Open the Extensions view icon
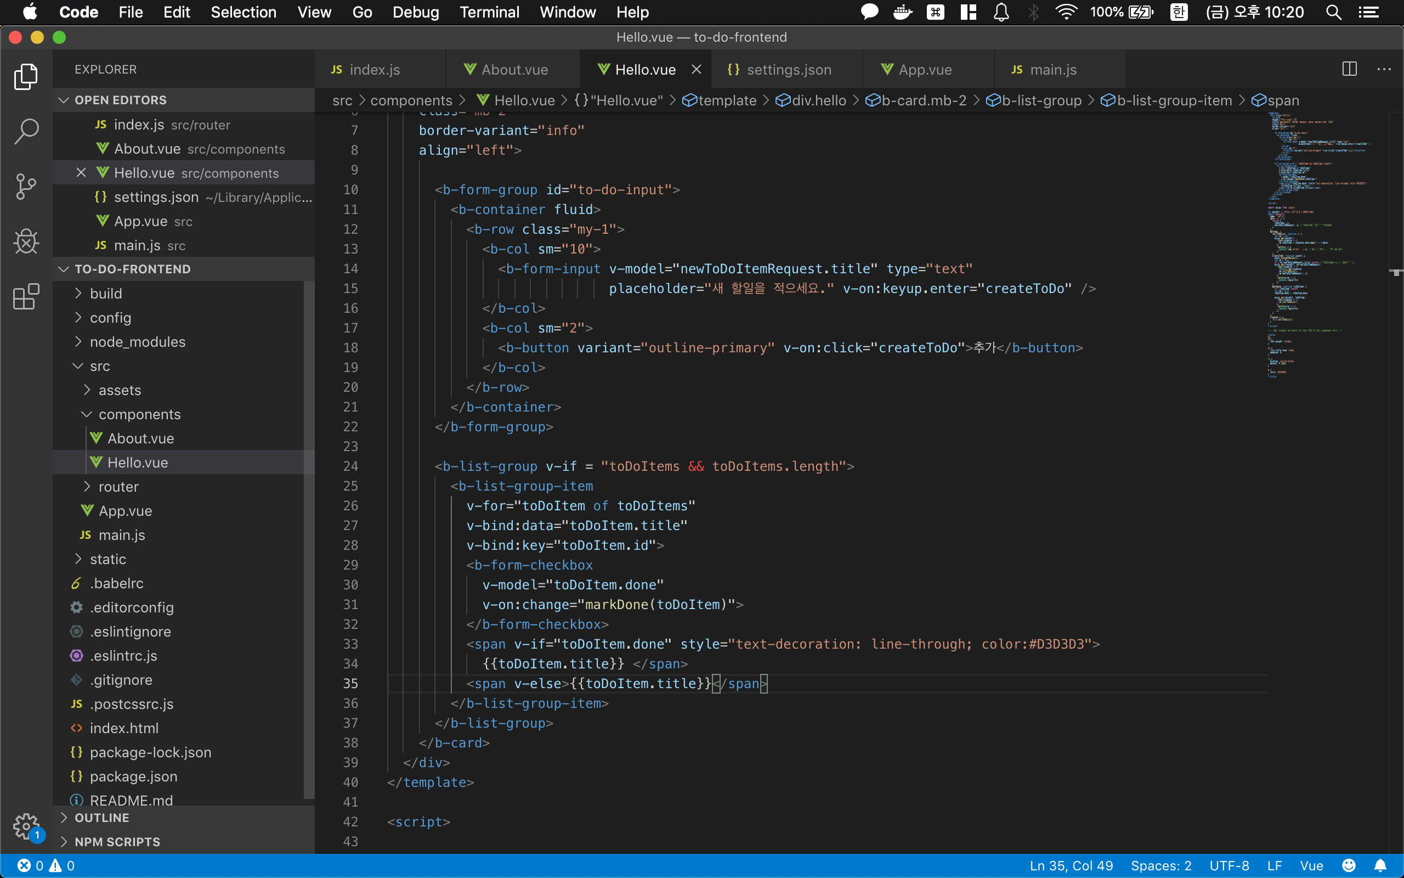Image resolution: width=1404 pixels, height=878 pixels. pyautogui.click(x=26, y=297)
